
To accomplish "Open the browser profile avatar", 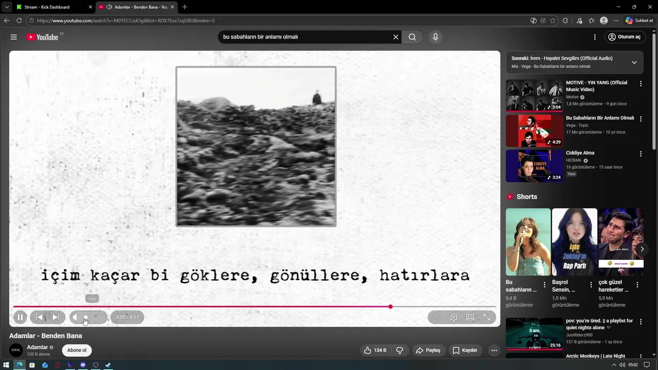I will [x=604, y=21].
